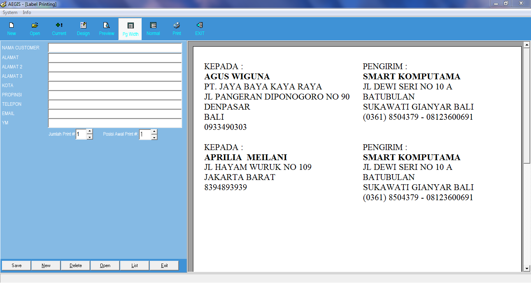The width and height of the screenshot is (531, 283).
Task: Open the System menu
Action: point(10,12)
